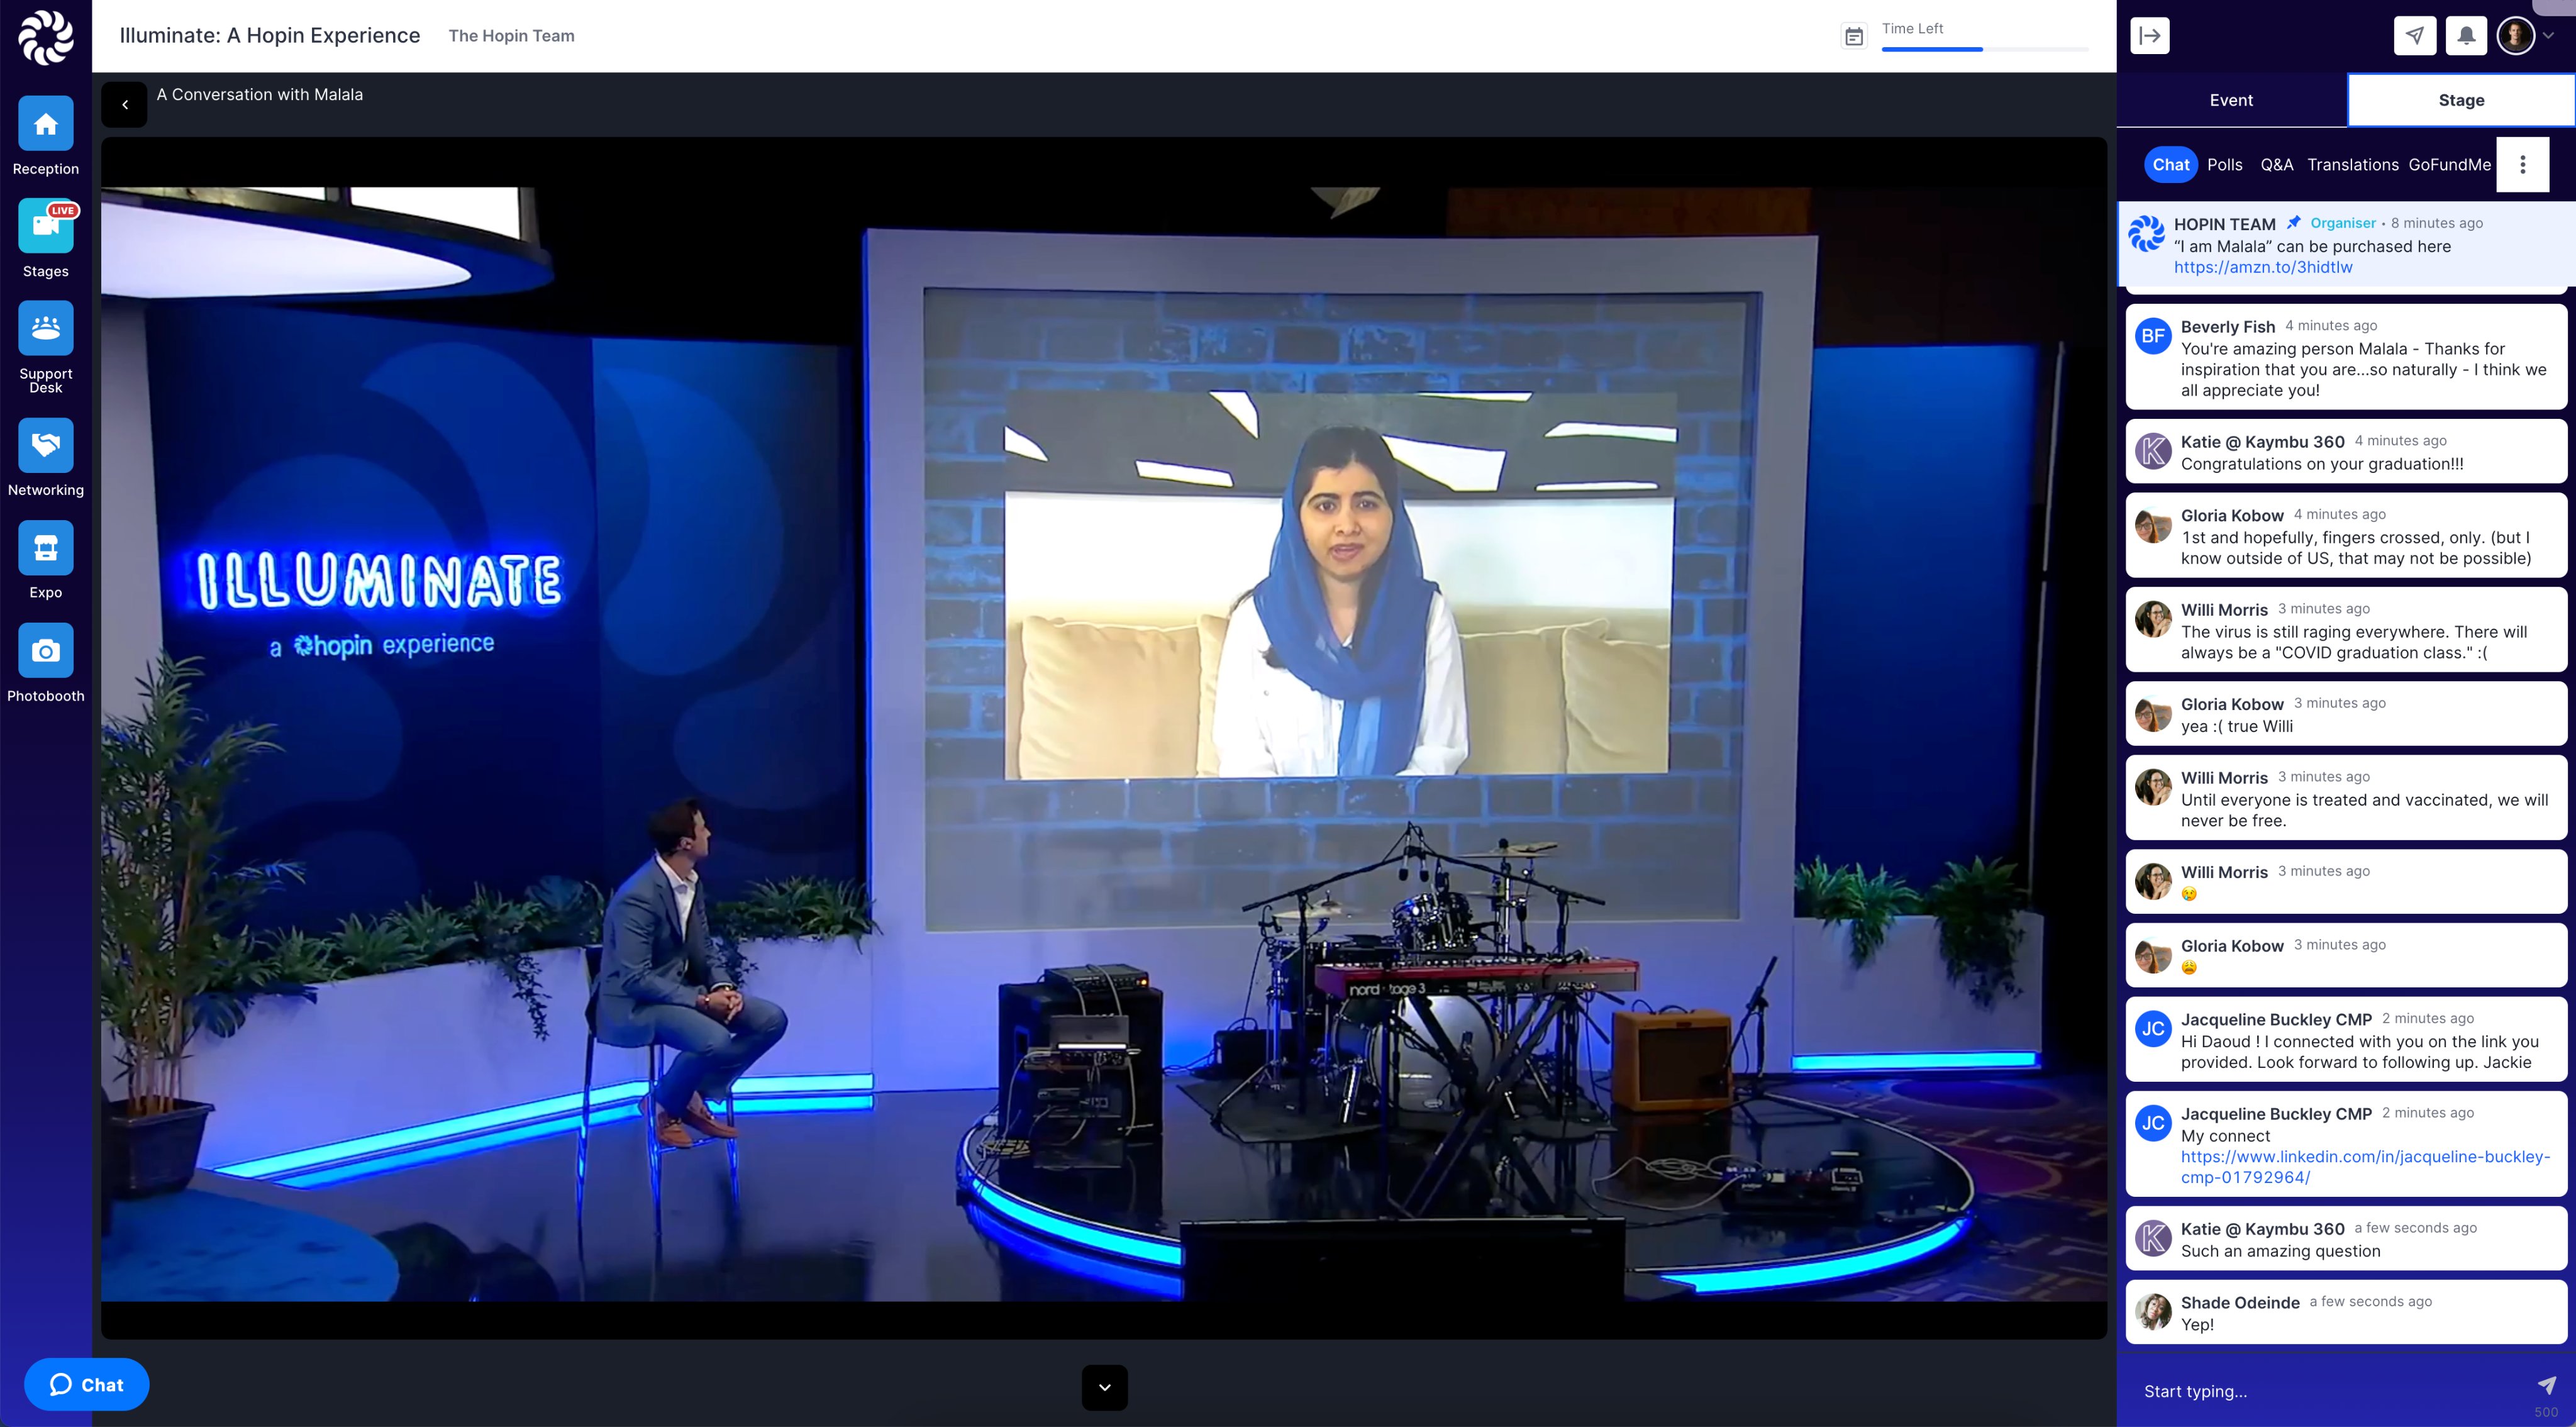Click Beverly Fish's name in chat

pyautogui.click(x=2228, y=327)
